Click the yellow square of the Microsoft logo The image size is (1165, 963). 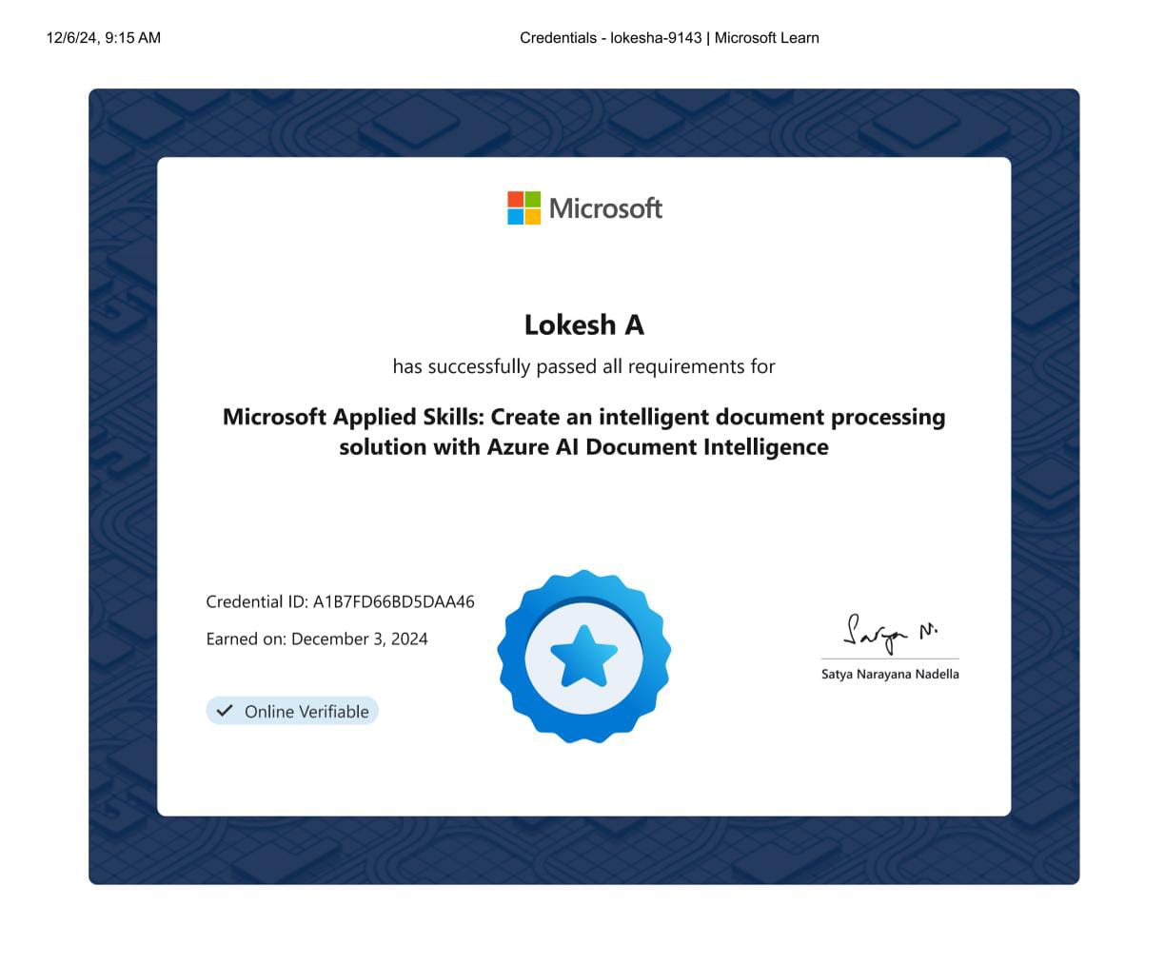pyautogui.click(x=532, y=216)
